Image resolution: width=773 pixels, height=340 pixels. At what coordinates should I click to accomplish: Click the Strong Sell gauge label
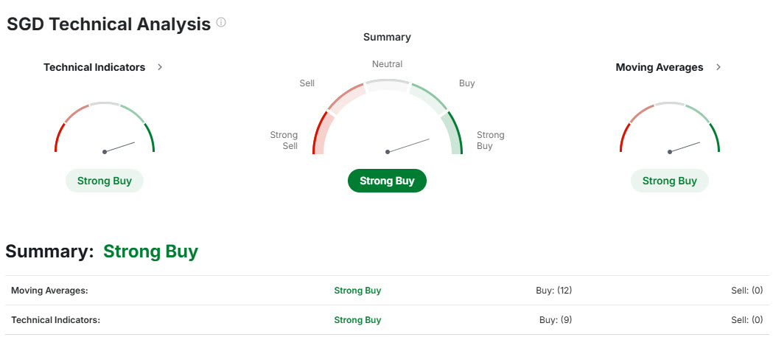(284, 140)
